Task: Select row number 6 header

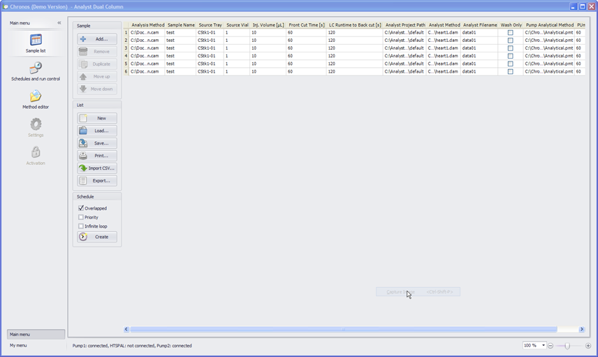Action: (126, 72)
